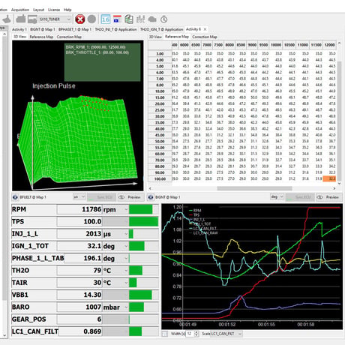Click Sync ECU button for BFUELT map

(101, 197)
